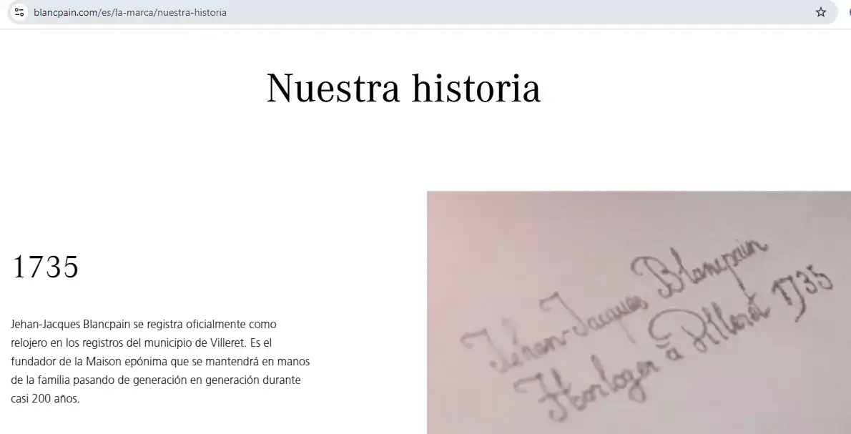
Task: Click the word "fundador" in the description
Action: [x=31, y=361]
